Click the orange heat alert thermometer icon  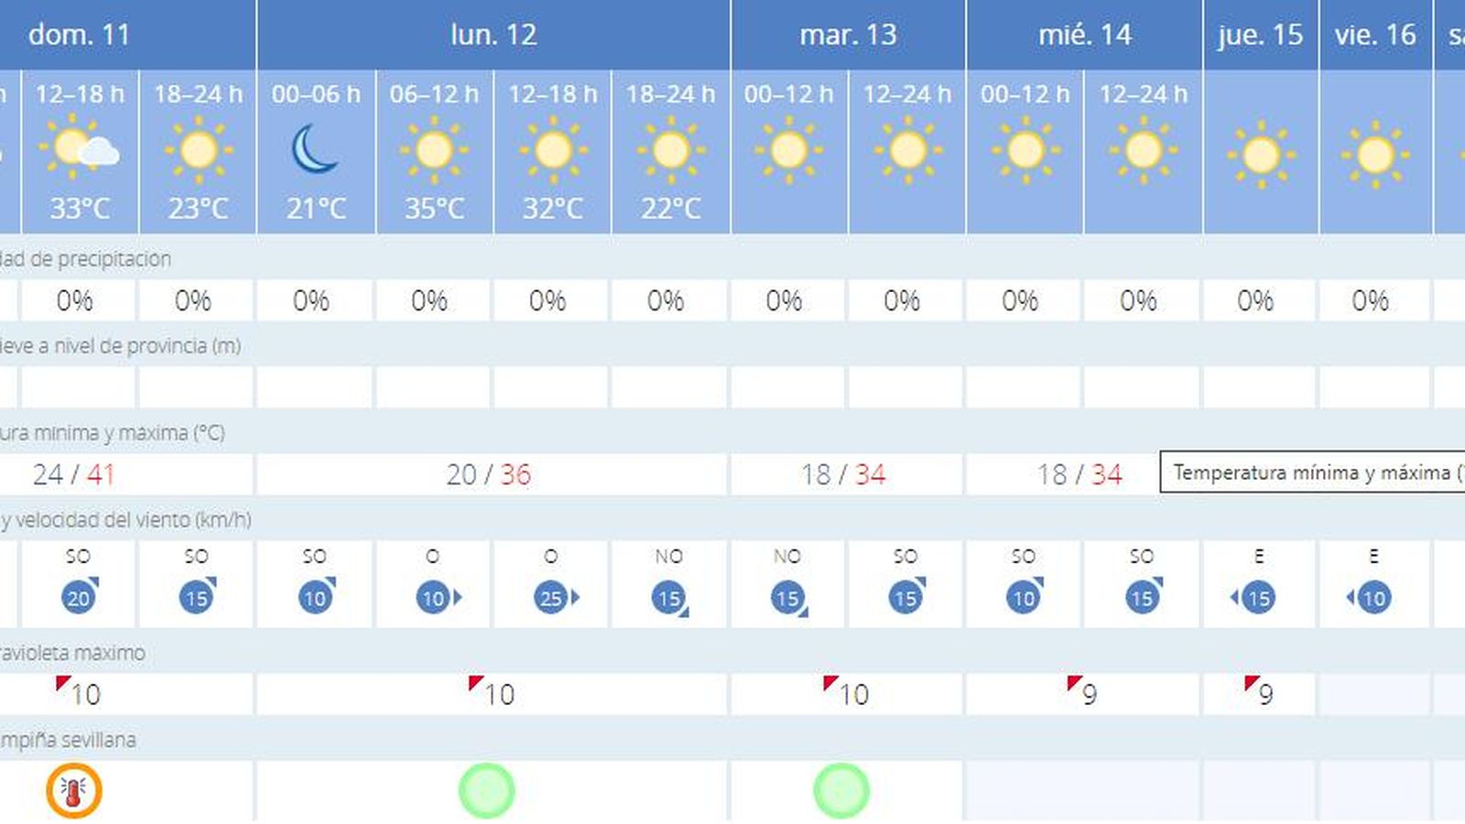tap(74, 790)
